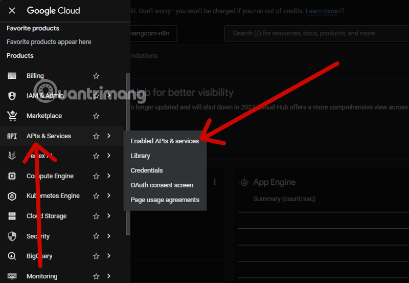Click the Compute Engine chip icon
Image resolution: width=409 pixels, height=283 pixels.
[12, 176]
